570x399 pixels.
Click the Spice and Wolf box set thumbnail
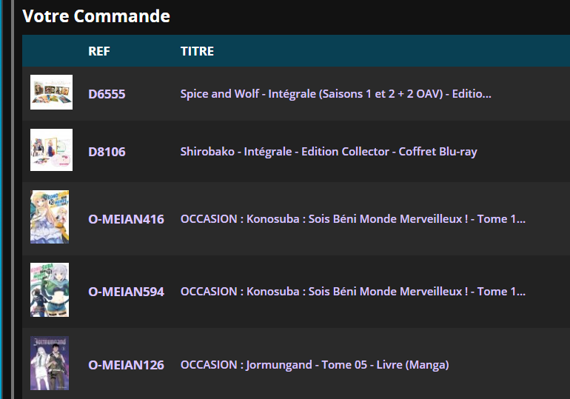point(51,93)
